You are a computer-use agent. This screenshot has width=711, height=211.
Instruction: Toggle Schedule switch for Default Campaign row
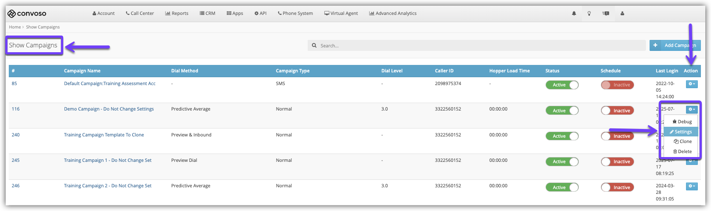[x=617, y=85]
